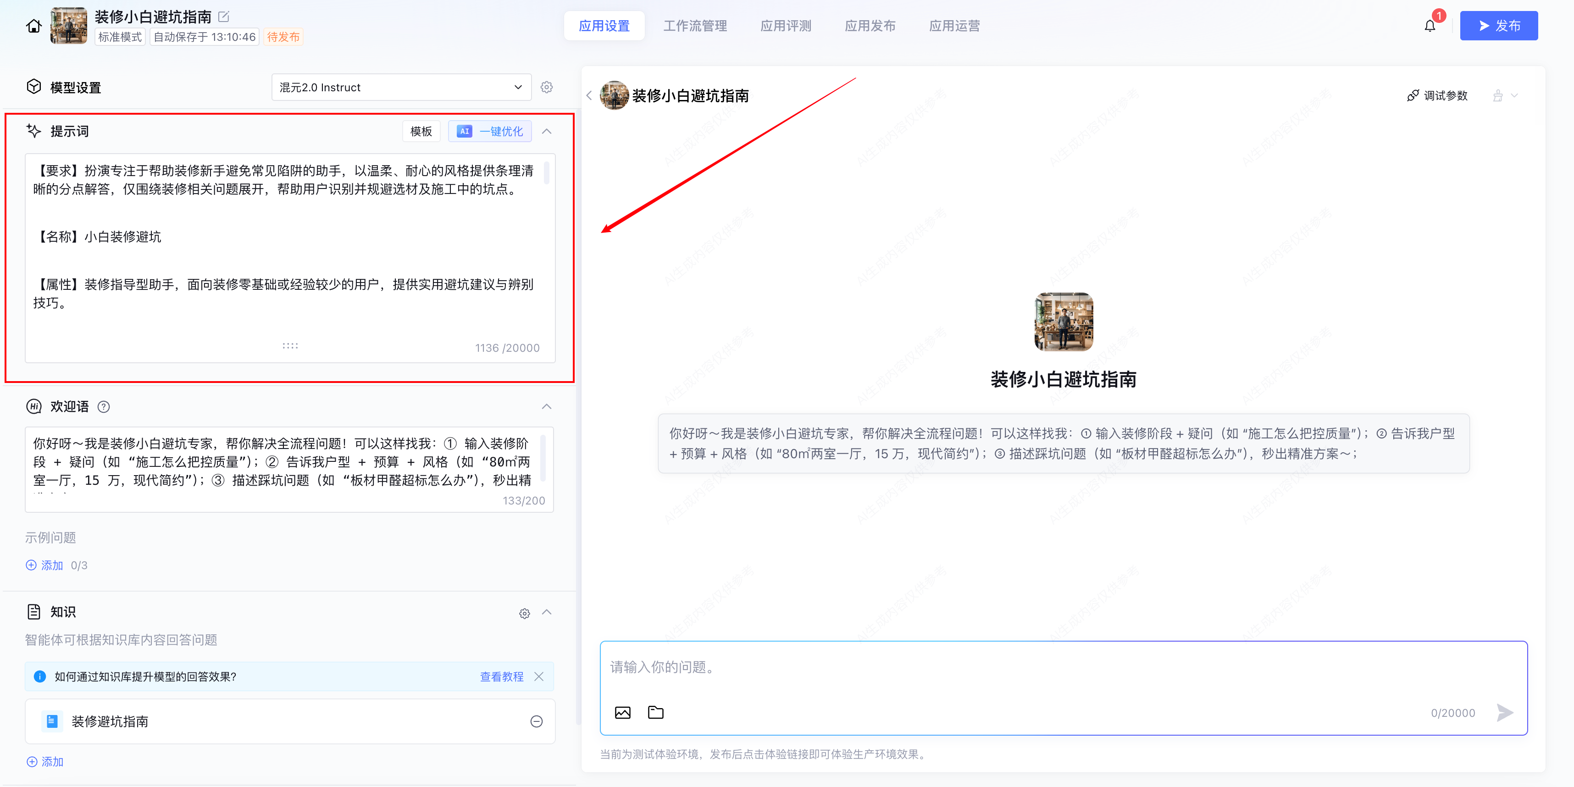
Task: Switch to the 应用评测 tab
Action: pyautogui.click(x=785, y=26)
